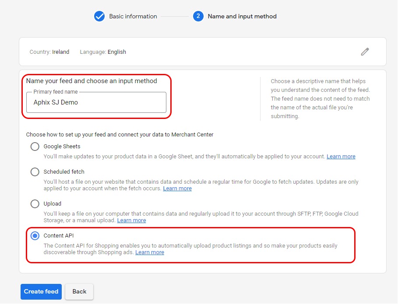Viewport: 398px width, 304px height.
Task: Select the Content API radio button
Action: 35,236
